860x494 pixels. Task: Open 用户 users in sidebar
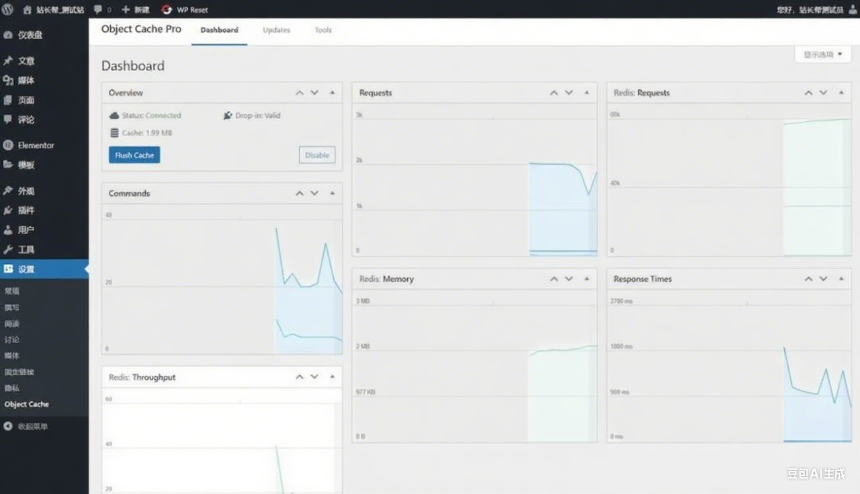pyautogui.click(x=44, y=230)
